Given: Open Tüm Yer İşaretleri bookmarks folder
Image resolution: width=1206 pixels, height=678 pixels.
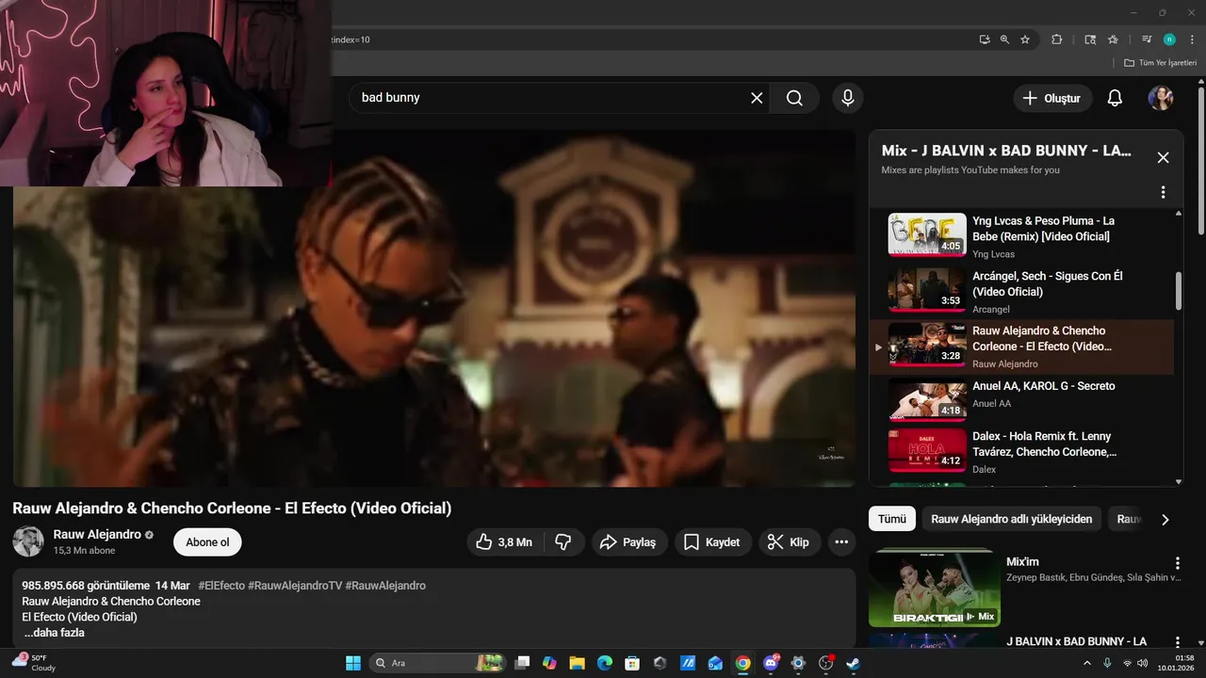Looking at the screenshot, I should pyautogui.click(x=1159, y=63).
